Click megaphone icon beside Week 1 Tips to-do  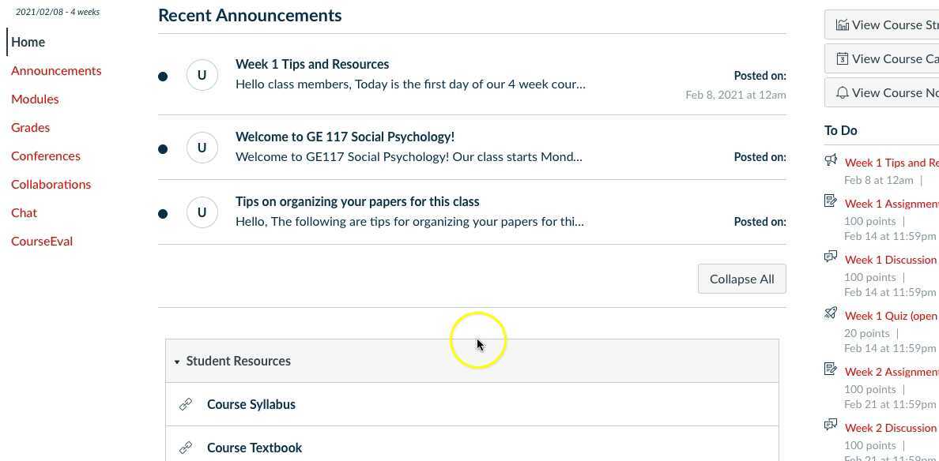click(831, 160)
